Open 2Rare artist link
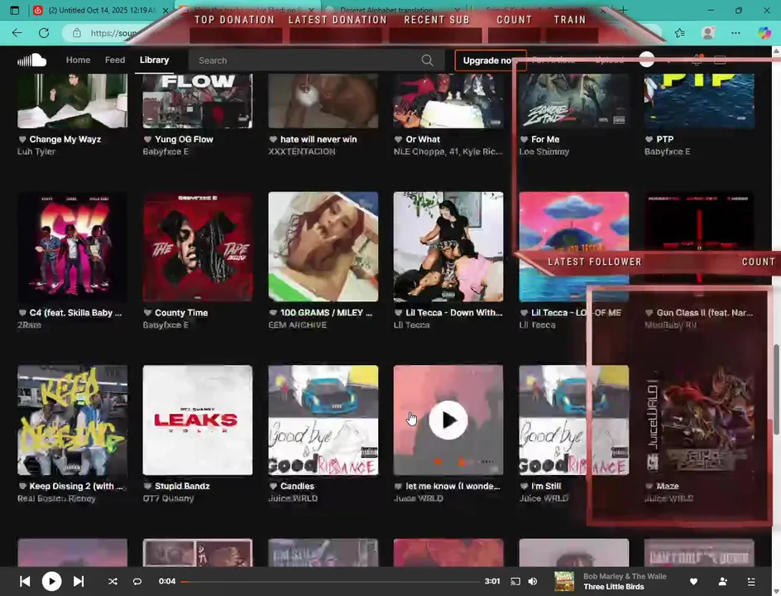 (30, 325)
